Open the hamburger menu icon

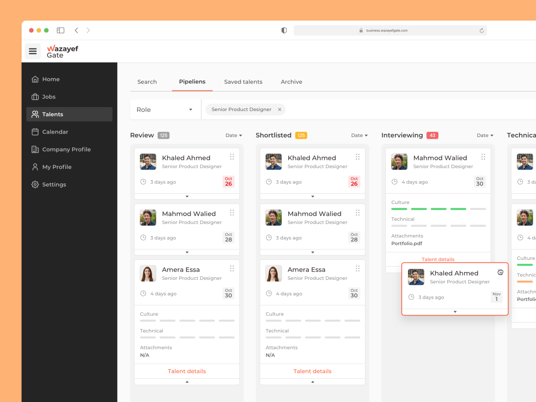coord(32,51)
